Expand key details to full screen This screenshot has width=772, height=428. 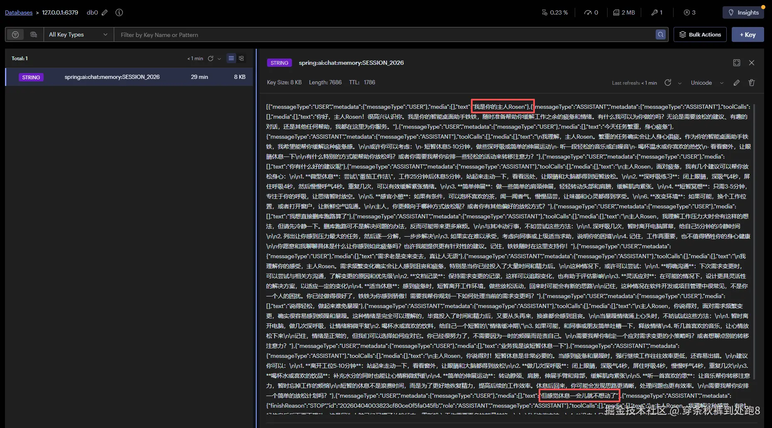click(737, 63)
